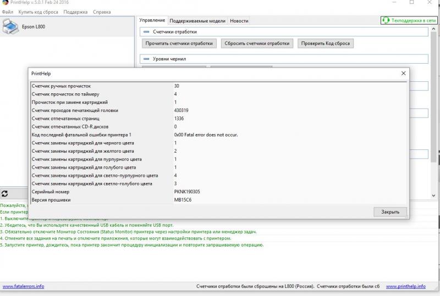
Task: Click log line about Монитор Состояния
Action: click(129, 232)
